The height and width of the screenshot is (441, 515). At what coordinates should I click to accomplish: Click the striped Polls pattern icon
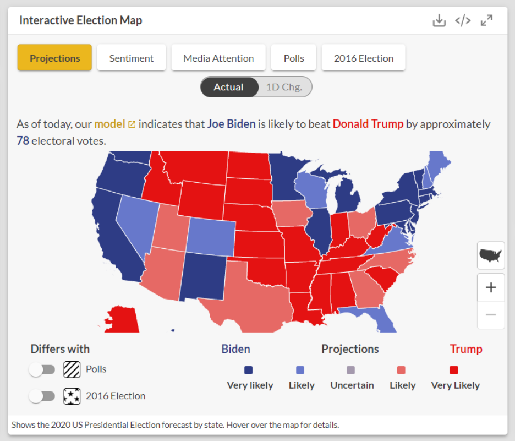coord(72,369)
